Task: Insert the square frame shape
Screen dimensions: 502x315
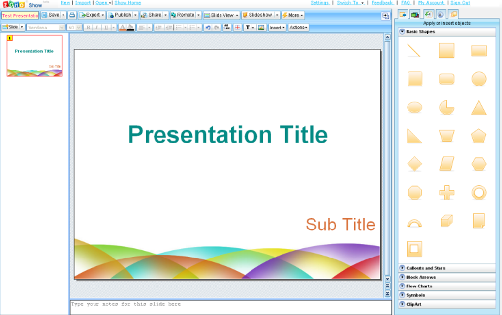Action: pos(414,249)
